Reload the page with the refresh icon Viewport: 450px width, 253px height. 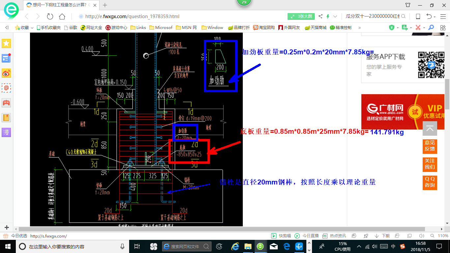click(50, 16)
